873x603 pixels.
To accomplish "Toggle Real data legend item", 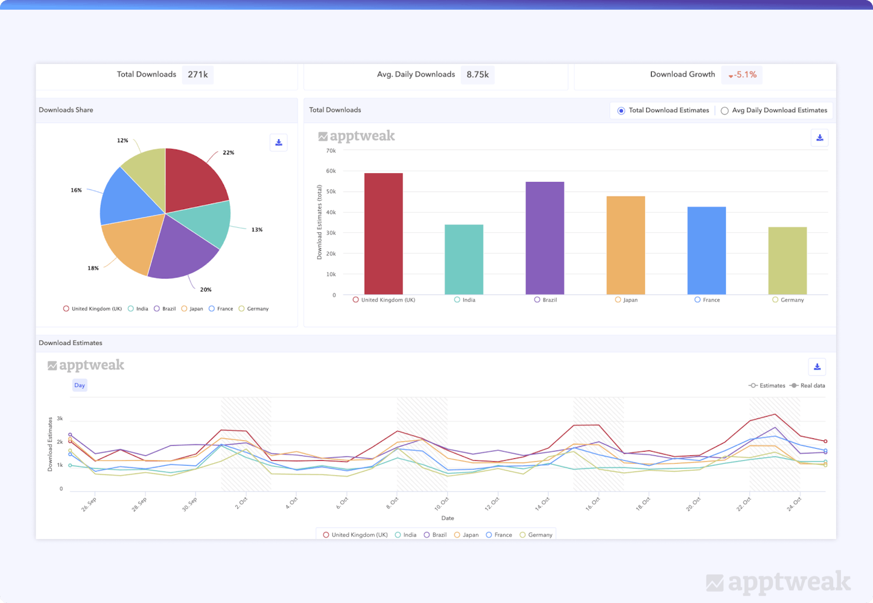I will pyautogui.click(x=808, y=386).
